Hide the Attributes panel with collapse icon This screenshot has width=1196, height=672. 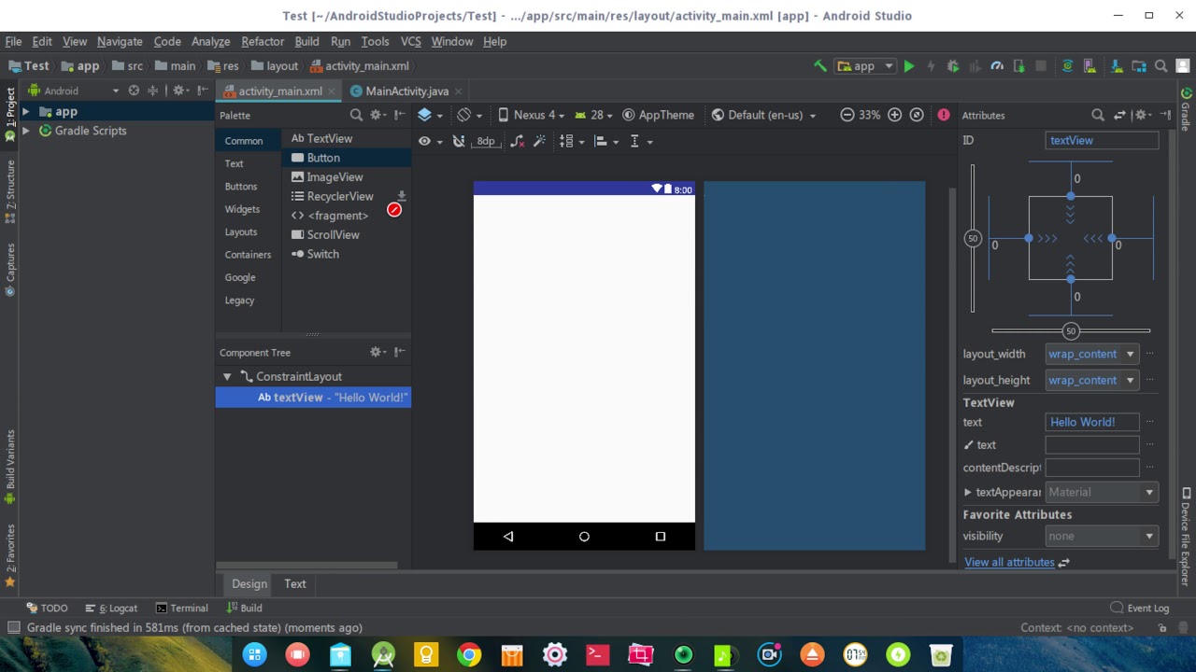(1166, 115)
